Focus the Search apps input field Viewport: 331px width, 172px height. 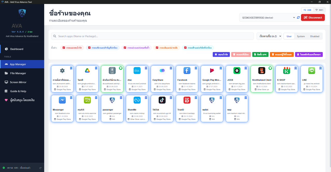(x=152, y=36)
